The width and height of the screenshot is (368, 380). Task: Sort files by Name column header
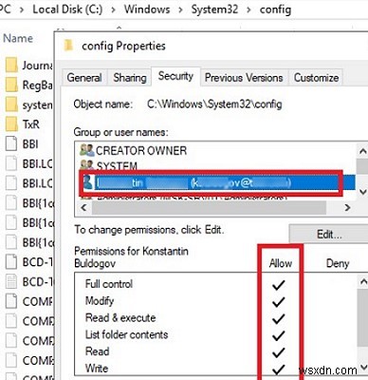coord(18,38)
